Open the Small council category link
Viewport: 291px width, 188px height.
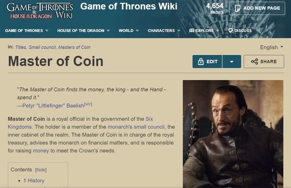(x=42, y=47)
